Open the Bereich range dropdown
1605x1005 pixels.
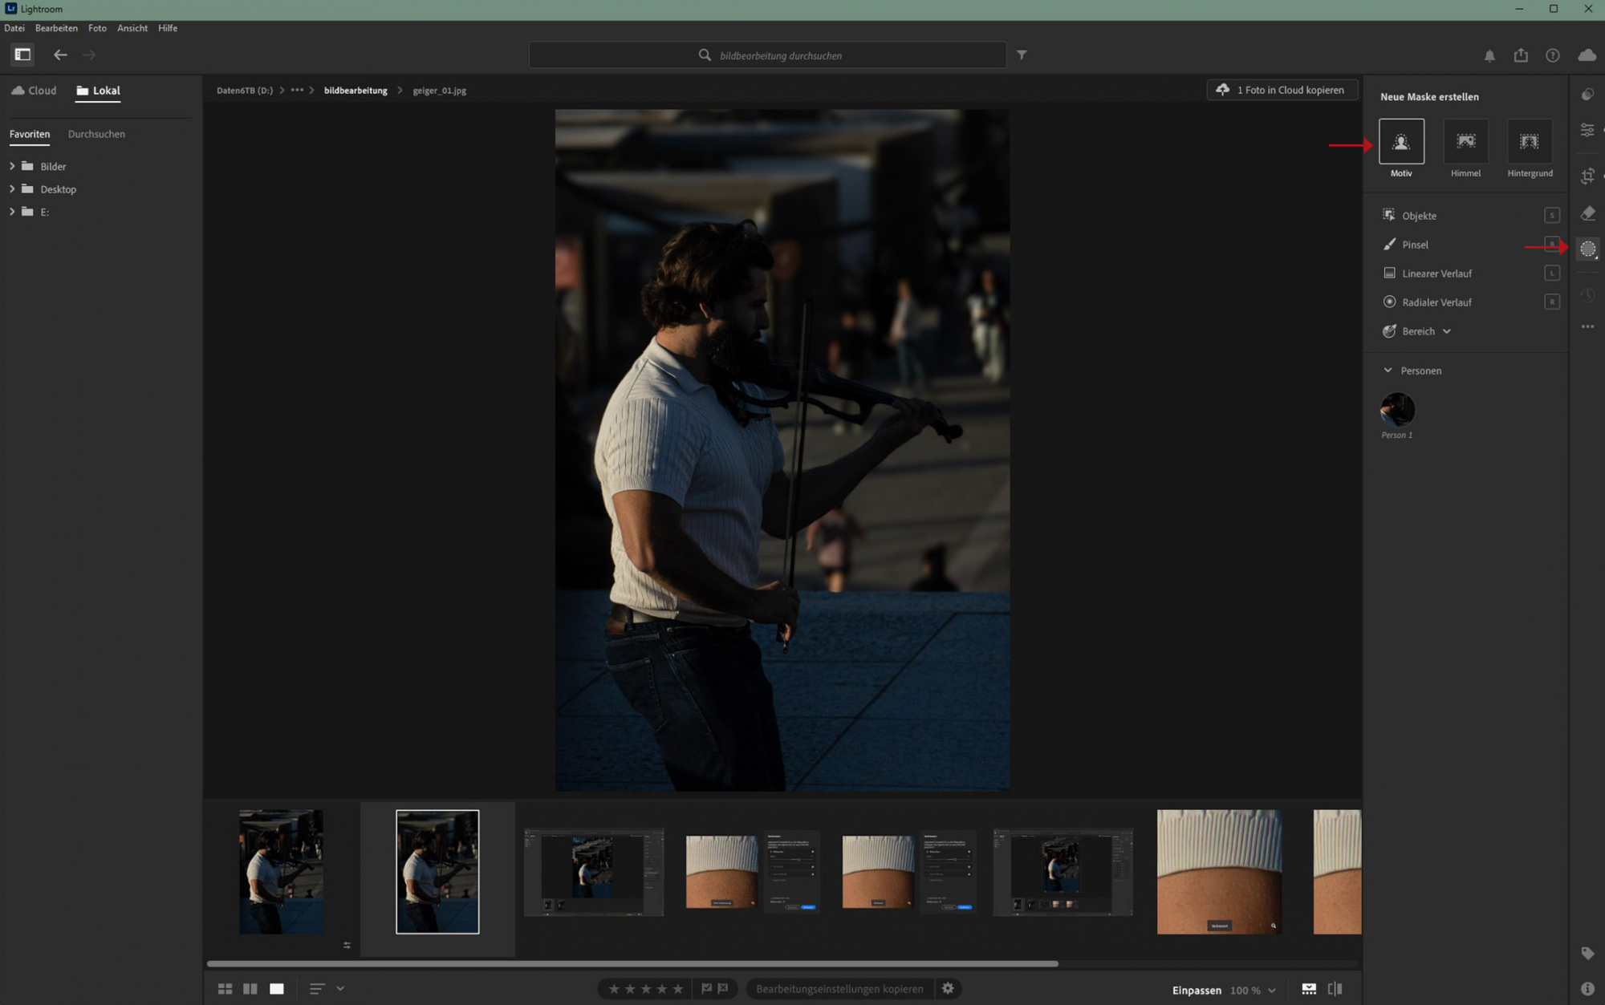pos(1446,331)
